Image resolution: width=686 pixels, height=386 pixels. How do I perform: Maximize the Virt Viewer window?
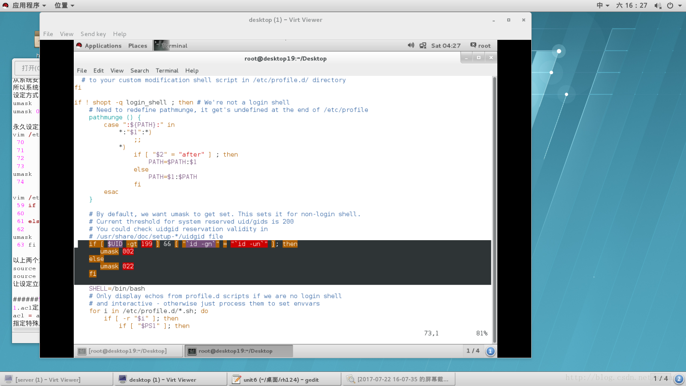[508, 20]
